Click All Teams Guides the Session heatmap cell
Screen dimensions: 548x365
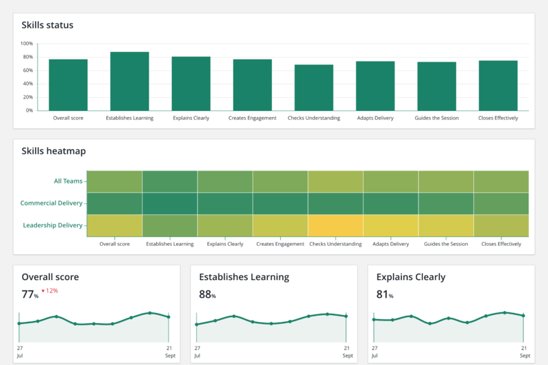[x=446, y=181]
